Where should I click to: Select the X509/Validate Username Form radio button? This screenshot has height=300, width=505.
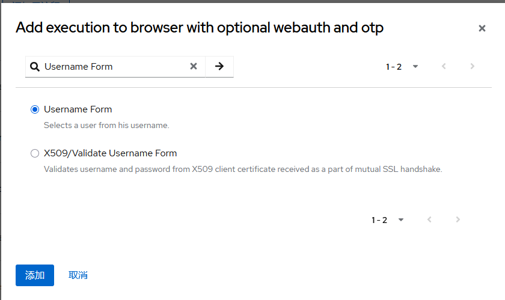point(35,153)
